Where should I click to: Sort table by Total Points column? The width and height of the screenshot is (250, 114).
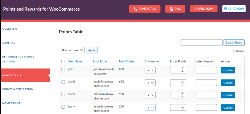(x=126, y=61)
